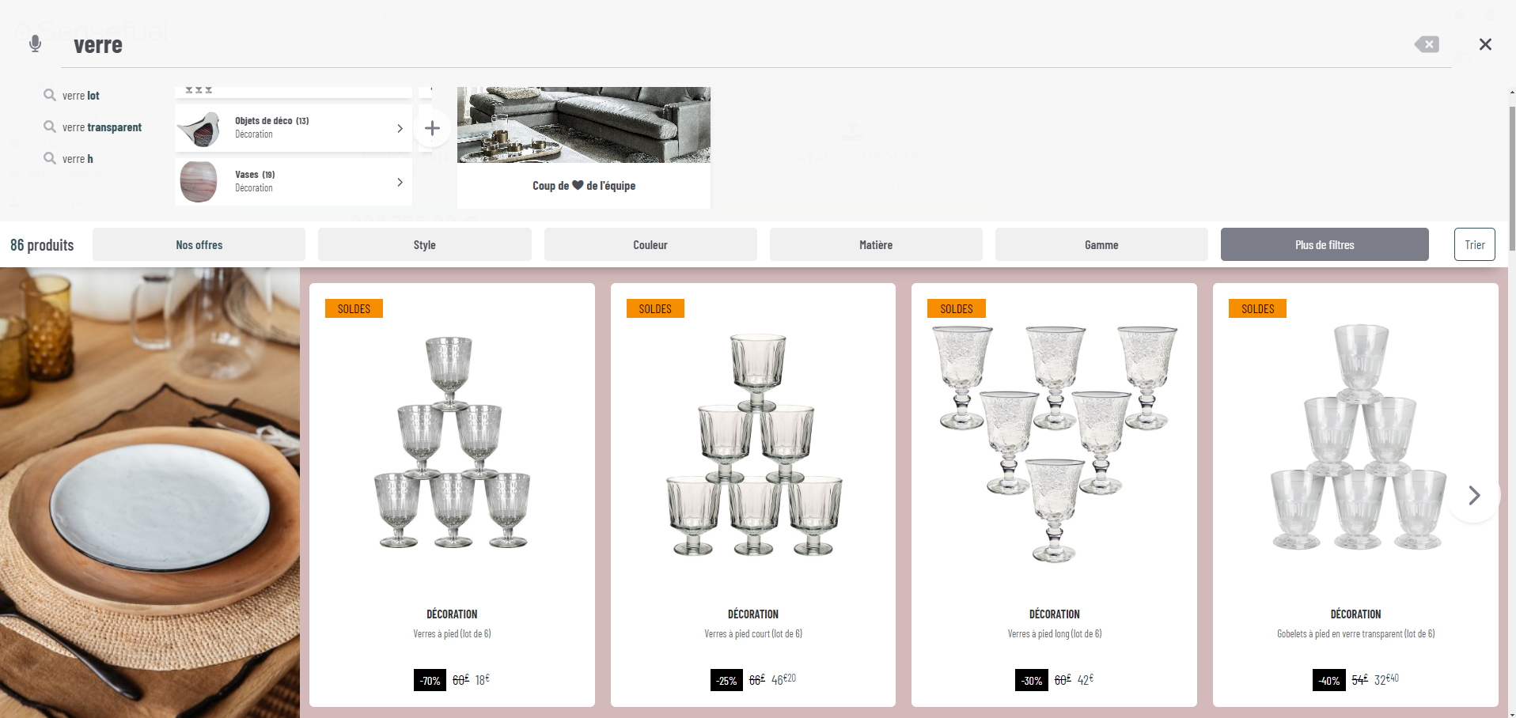Click in the search field containing 'verre'
This screenshot has height=718, width=1516.
point(712,45)
